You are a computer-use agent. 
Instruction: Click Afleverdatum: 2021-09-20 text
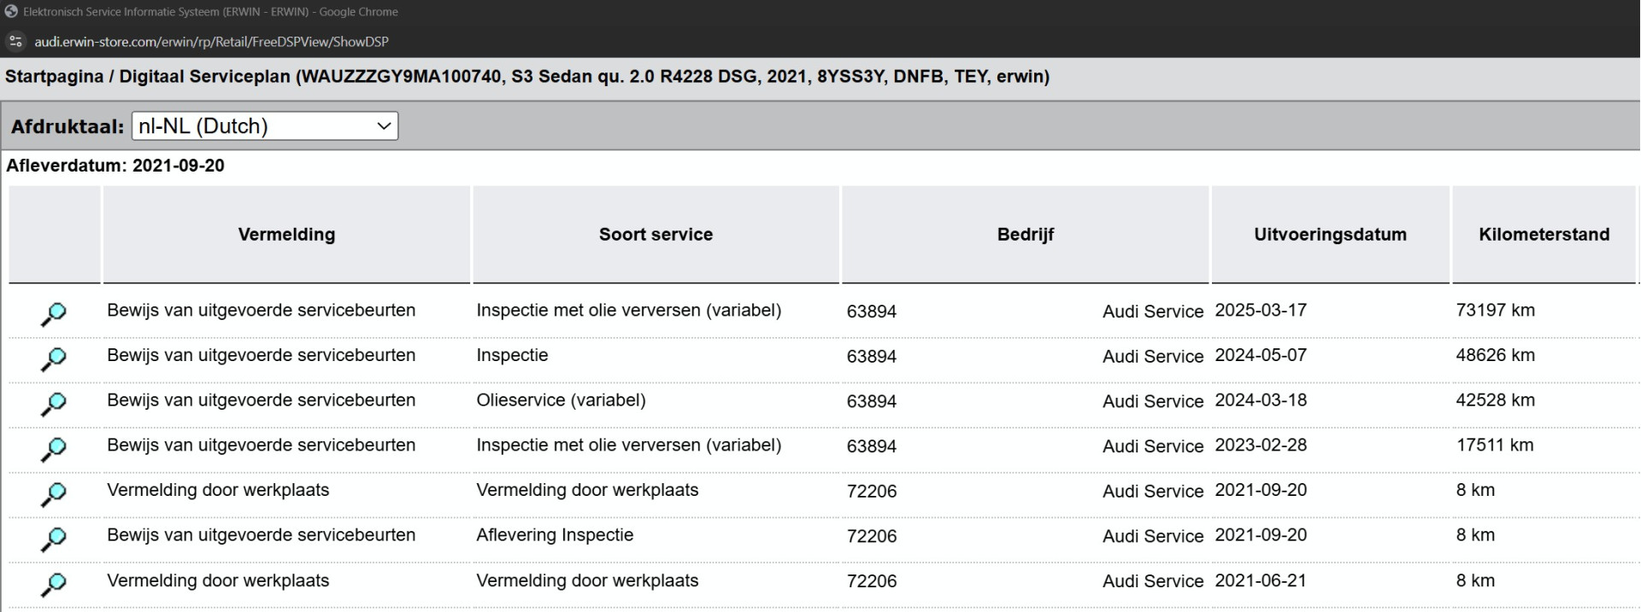tap(115, 166)
